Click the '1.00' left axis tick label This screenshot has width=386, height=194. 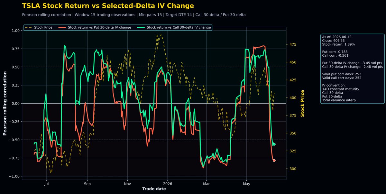tap(15, 31)
